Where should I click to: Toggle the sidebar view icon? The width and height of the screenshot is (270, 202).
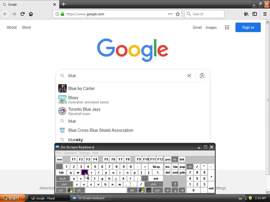(x=255, y=14)
